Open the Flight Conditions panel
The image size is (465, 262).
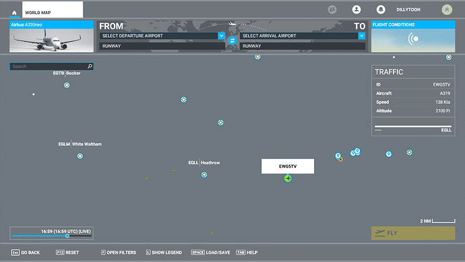click(413, 36)
